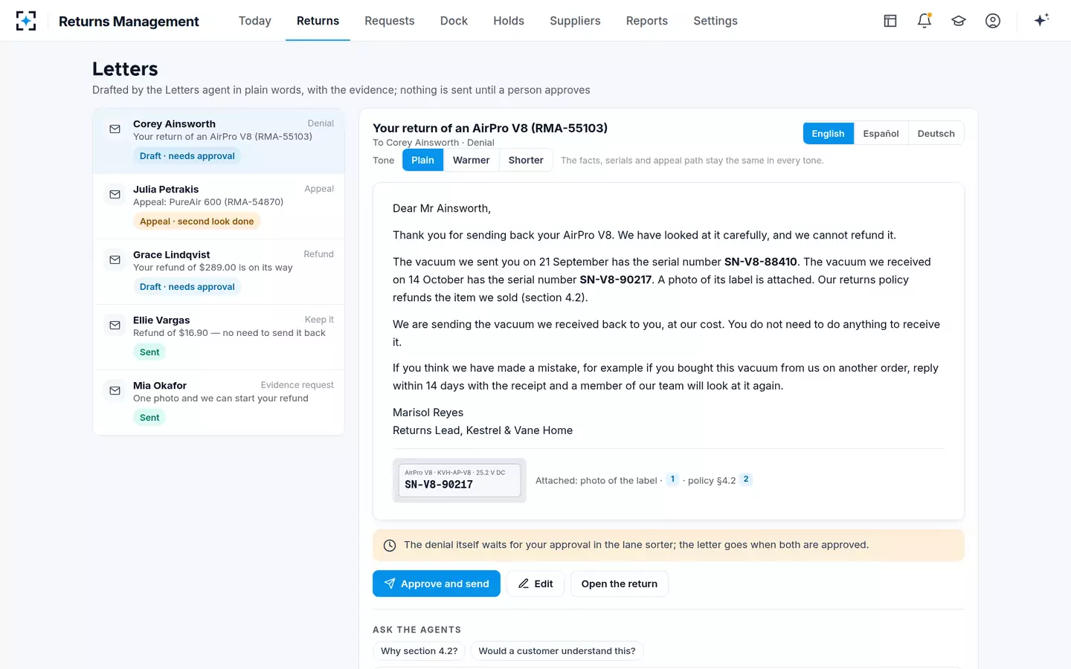
Task: Switch to the Dock tab
Action: click(454, 21)
